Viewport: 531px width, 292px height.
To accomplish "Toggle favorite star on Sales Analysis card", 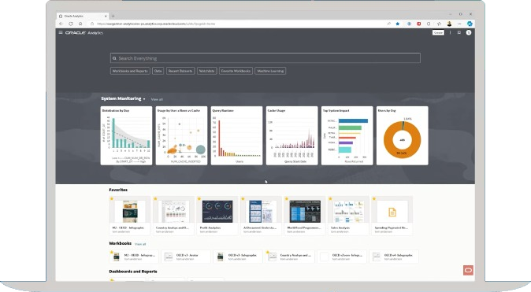I will (330, 198).
